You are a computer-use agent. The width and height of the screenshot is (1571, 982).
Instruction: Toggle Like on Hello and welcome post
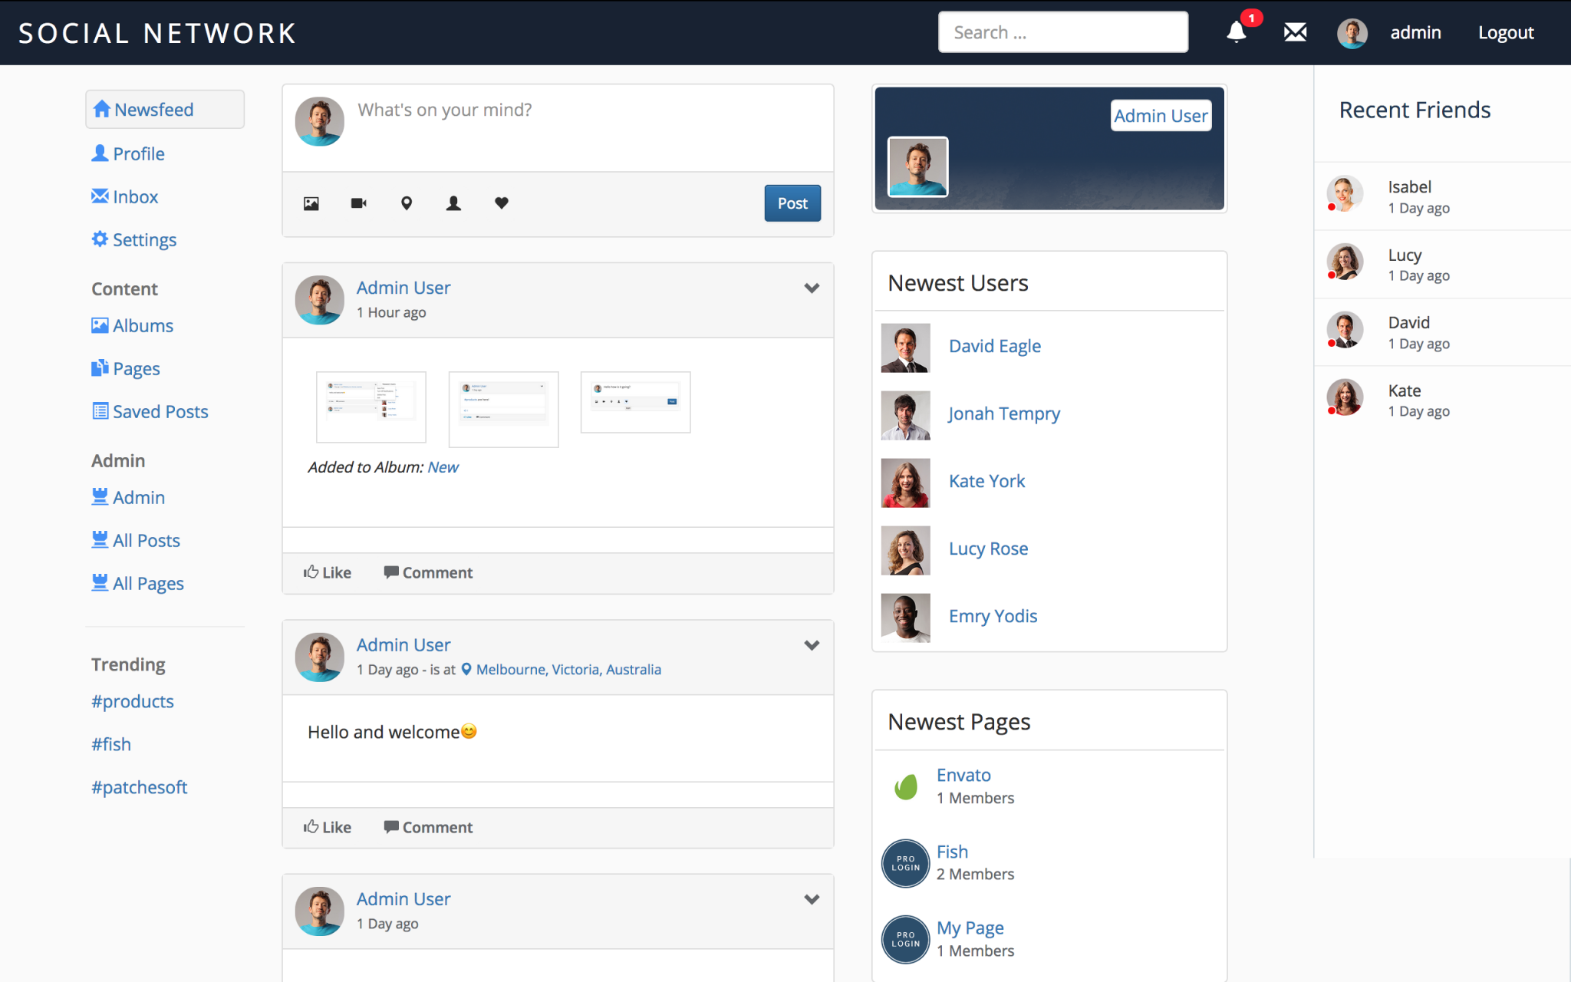coord(328,825)
